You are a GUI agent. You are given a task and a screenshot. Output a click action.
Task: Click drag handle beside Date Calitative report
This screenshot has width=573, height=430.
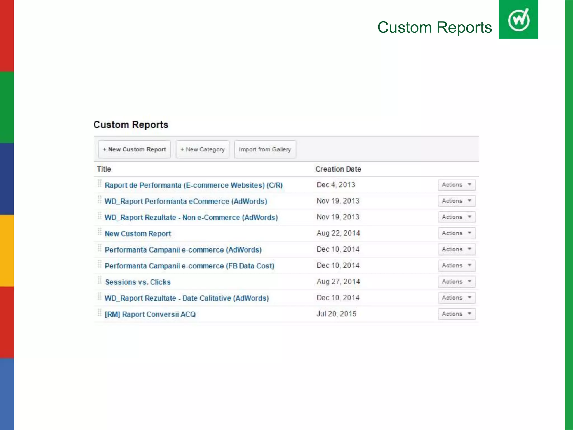(100, 296)
